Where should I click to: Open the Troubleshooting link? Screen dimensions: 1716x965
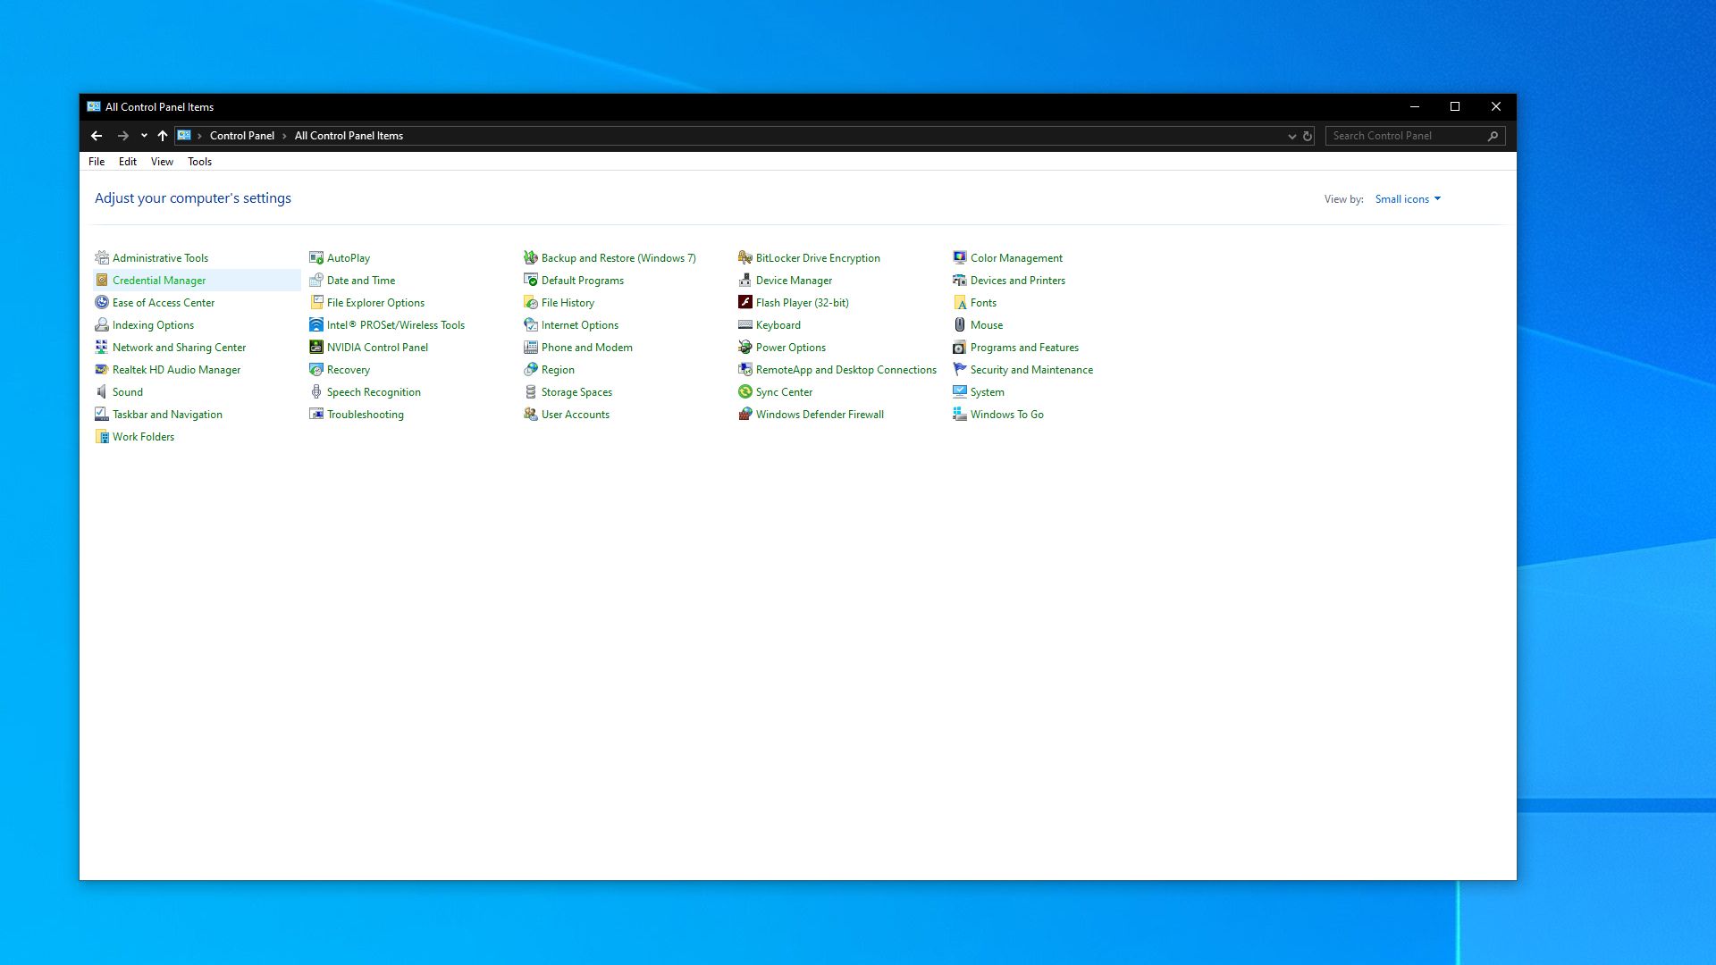click(366, 414)
